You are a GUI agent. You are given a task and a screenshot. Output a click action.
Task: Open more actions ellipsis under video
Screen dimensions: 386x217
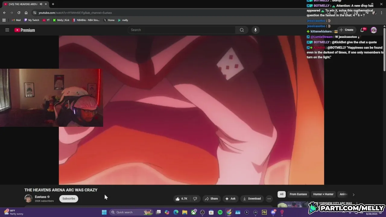coord(269,199)
